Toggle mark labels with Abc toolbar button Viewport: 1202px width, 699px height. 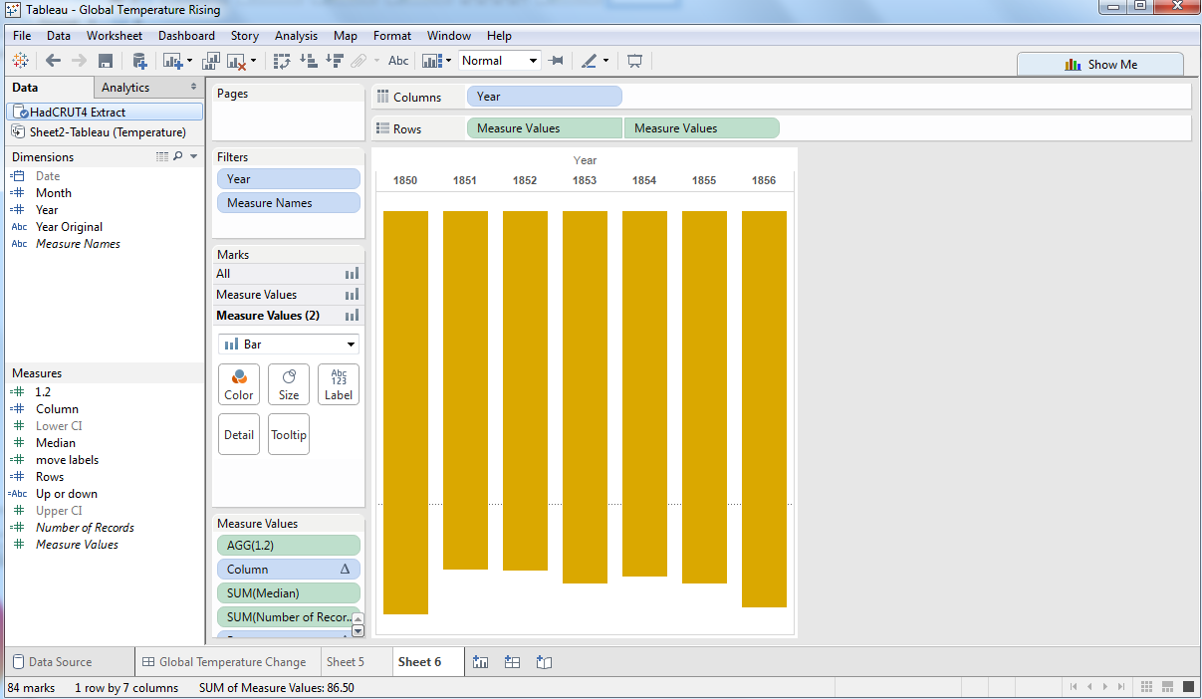[398, 61]
